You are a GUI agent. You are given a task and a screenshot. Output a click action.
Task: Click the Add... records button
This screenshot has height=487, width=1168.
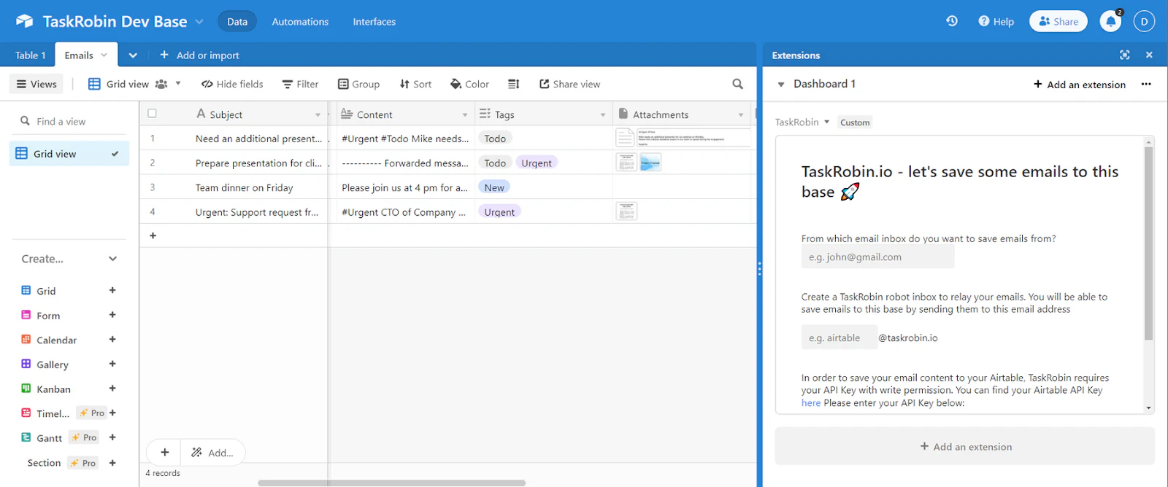point(213,452)
